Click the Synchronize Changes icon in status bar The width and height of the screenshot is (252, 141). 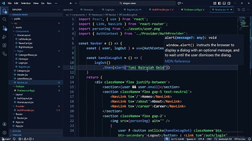14,139
